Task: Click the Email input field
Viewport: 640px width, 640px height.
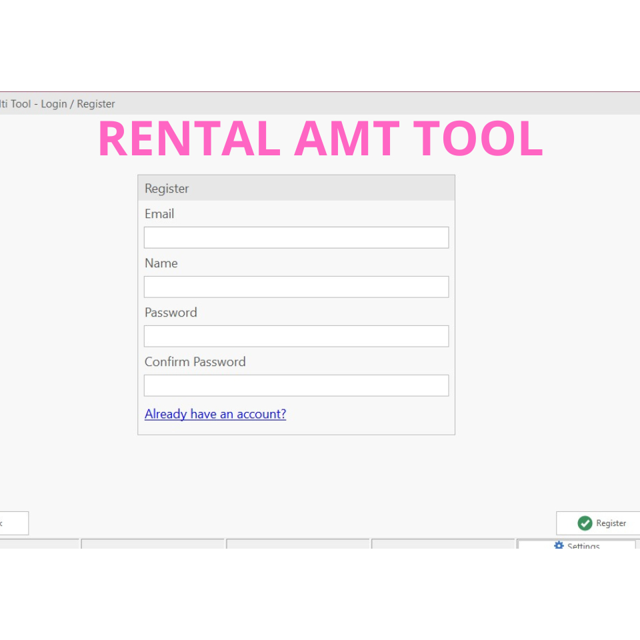Action: point(296,237)
